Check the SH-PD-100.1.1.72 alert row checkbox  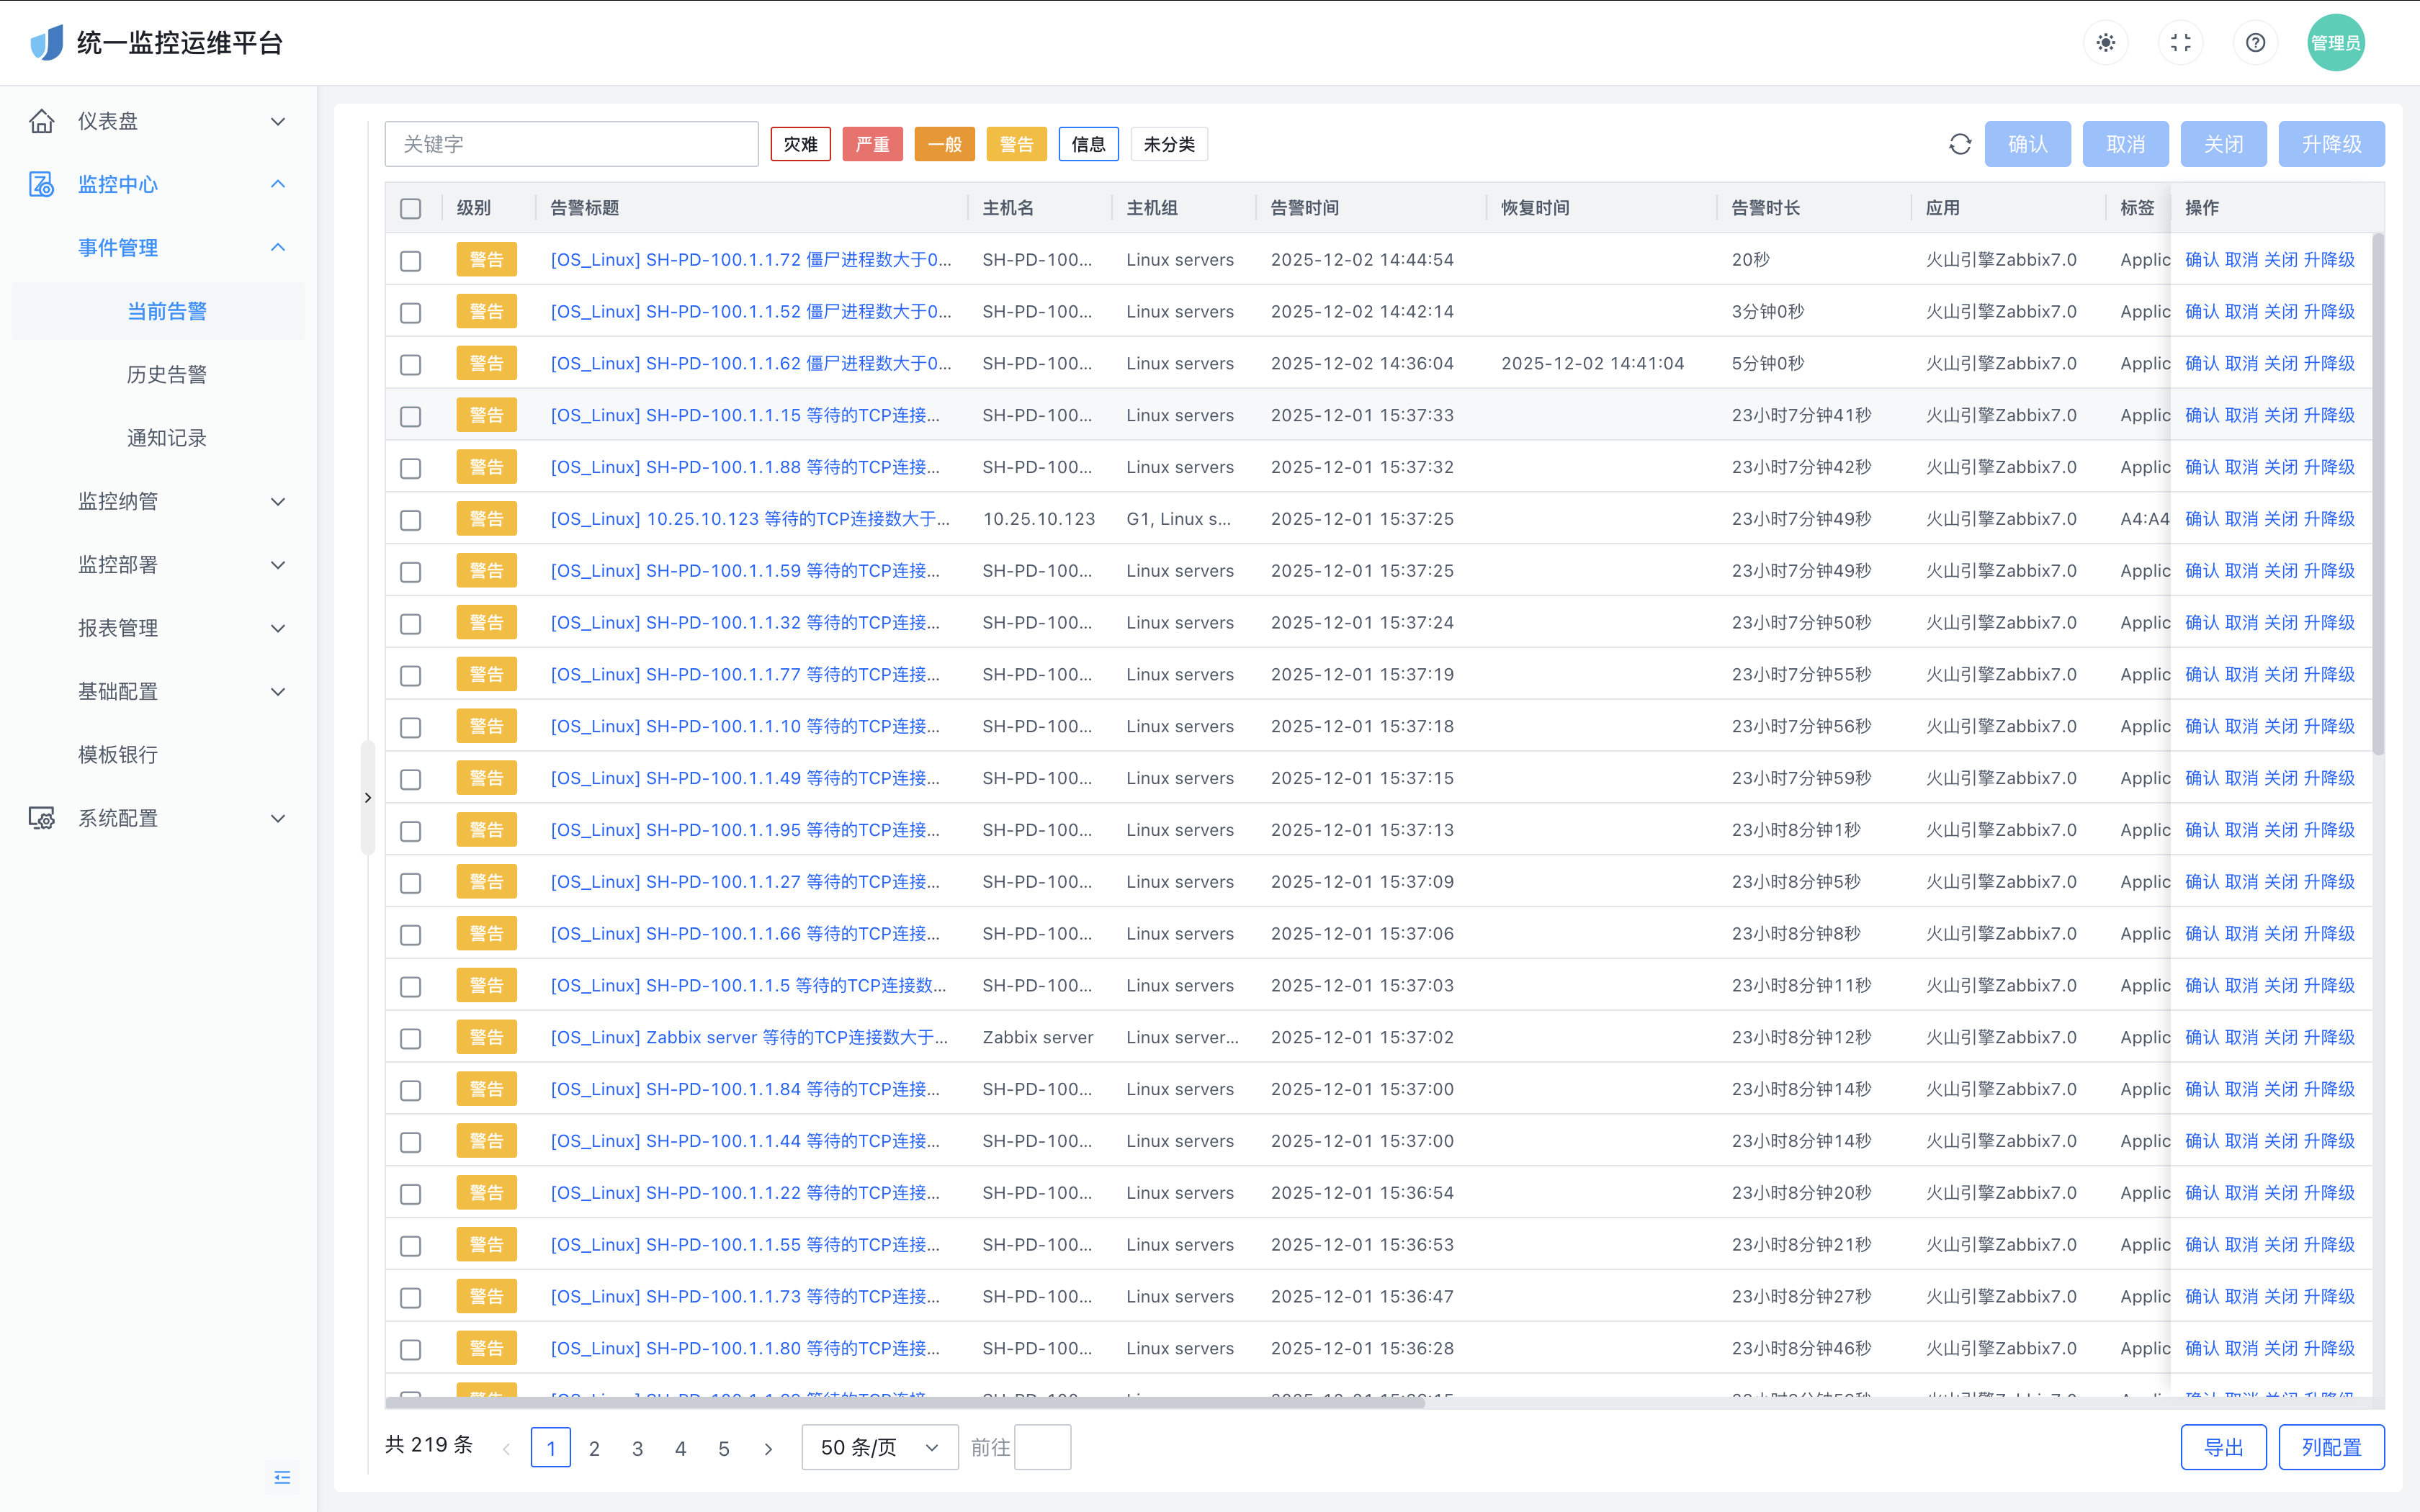point(410,260)
